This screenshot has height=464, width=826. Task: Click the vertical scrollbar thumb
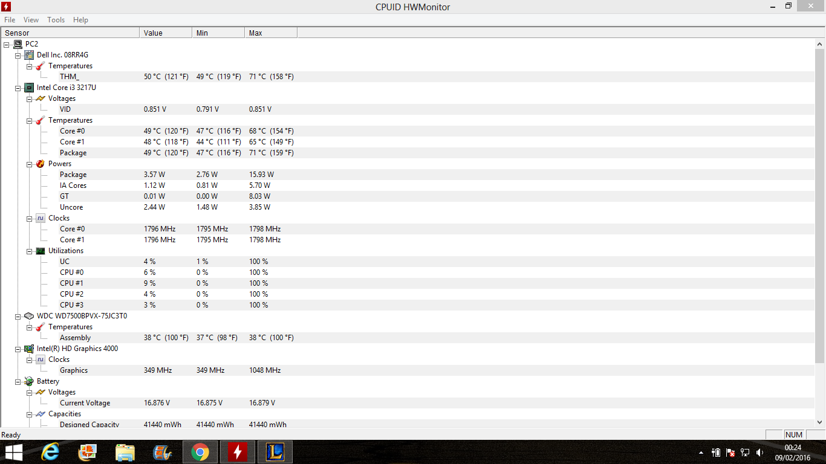(820, 206)
